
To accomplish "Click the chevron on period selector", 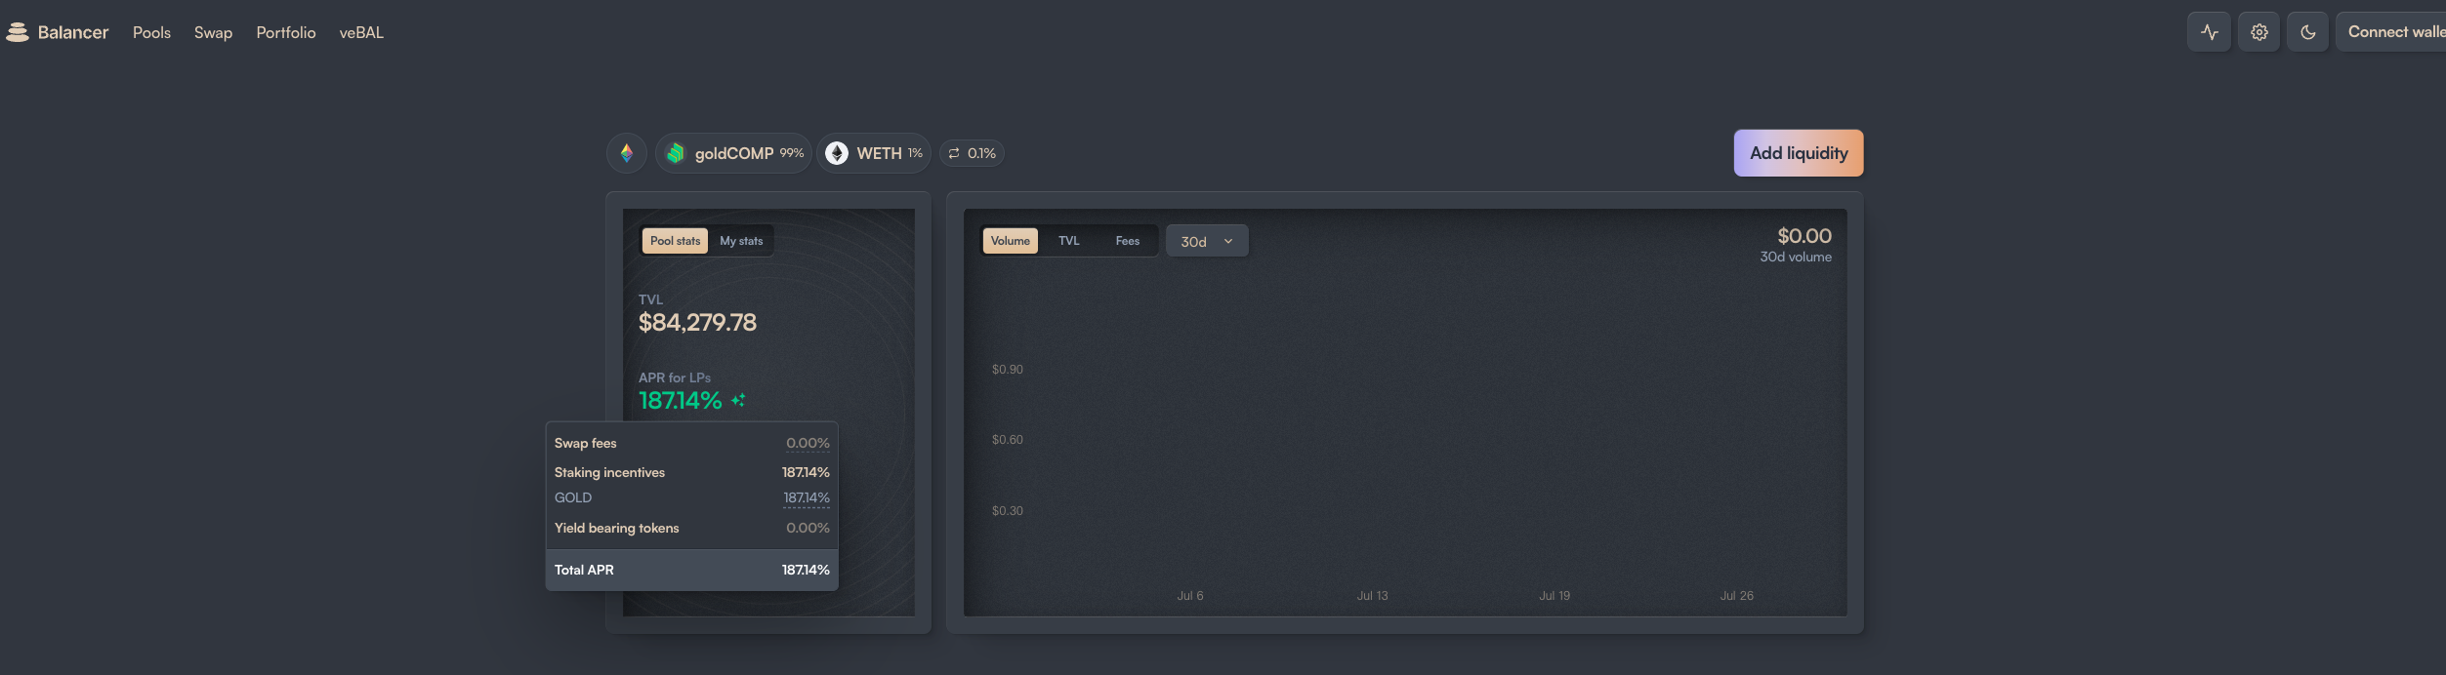I will tap(1228, 241).
